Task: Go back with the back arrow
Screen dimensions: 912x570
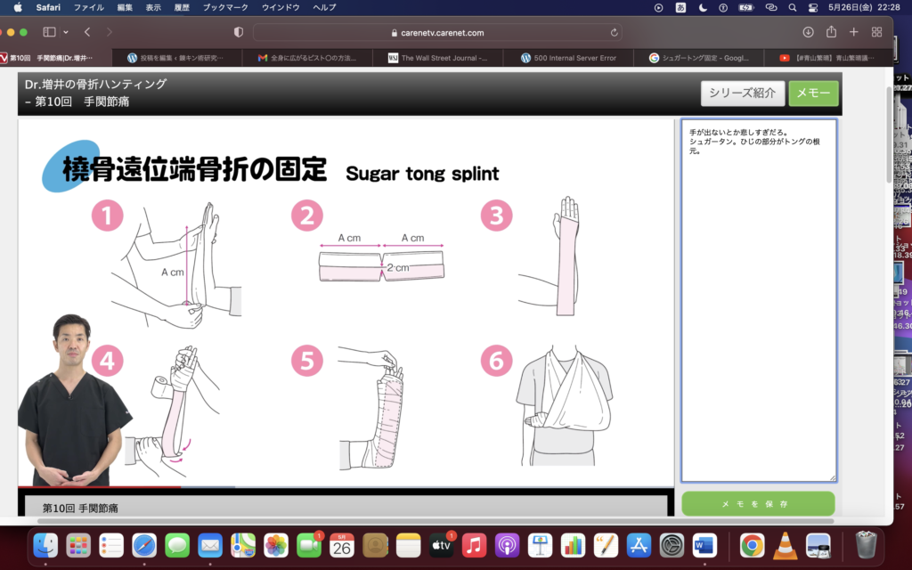Action: (87, 32)
